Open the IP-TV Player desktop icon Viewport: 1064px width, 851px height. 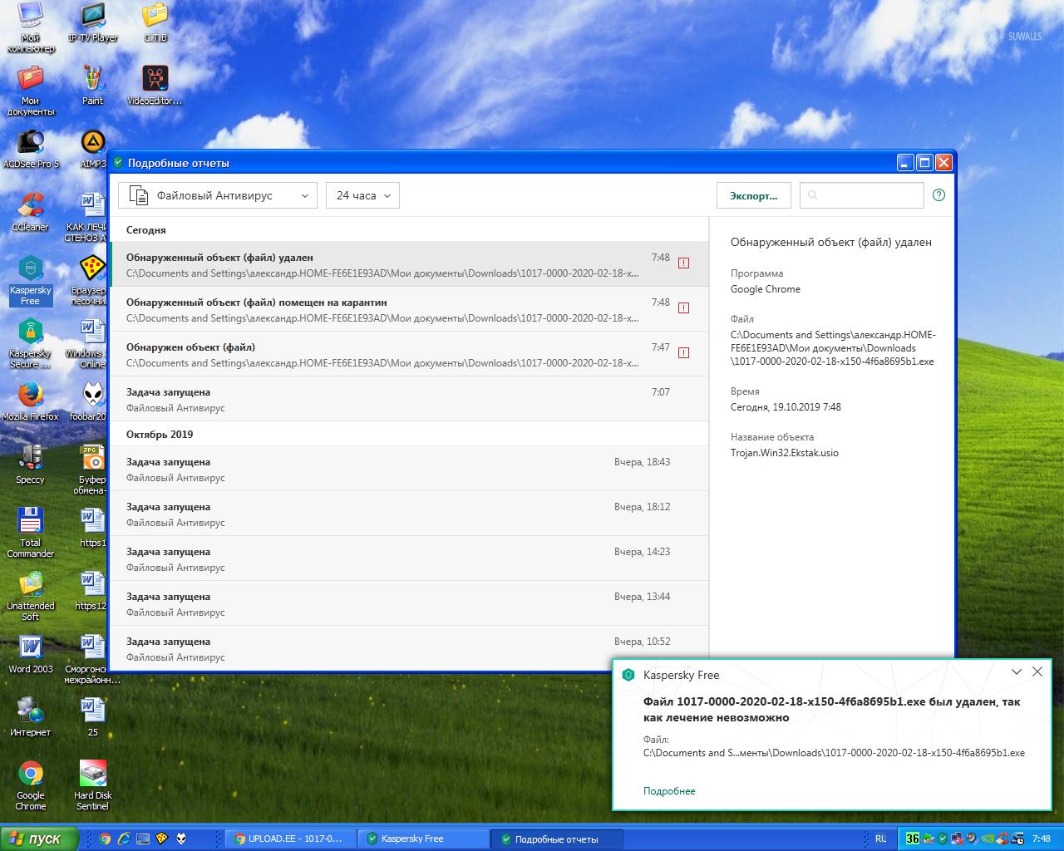(x=93, y=22)
